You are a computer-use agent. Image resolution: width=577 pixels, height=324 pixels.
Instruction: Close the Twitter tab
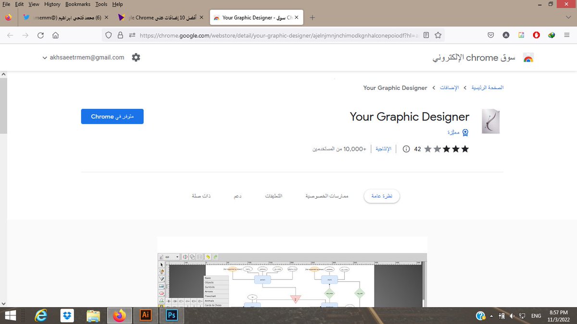coord(106,18)
